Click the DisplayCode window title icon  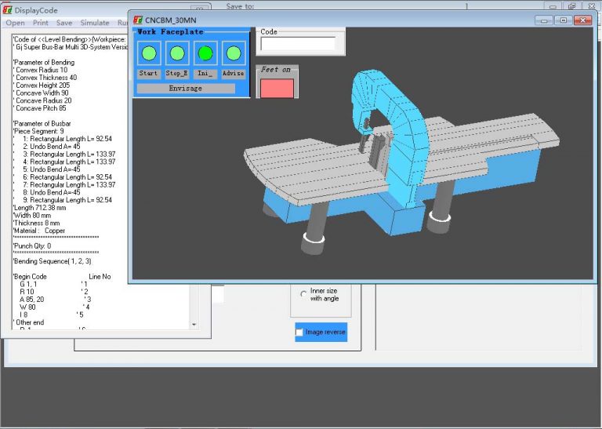[7, 10]
